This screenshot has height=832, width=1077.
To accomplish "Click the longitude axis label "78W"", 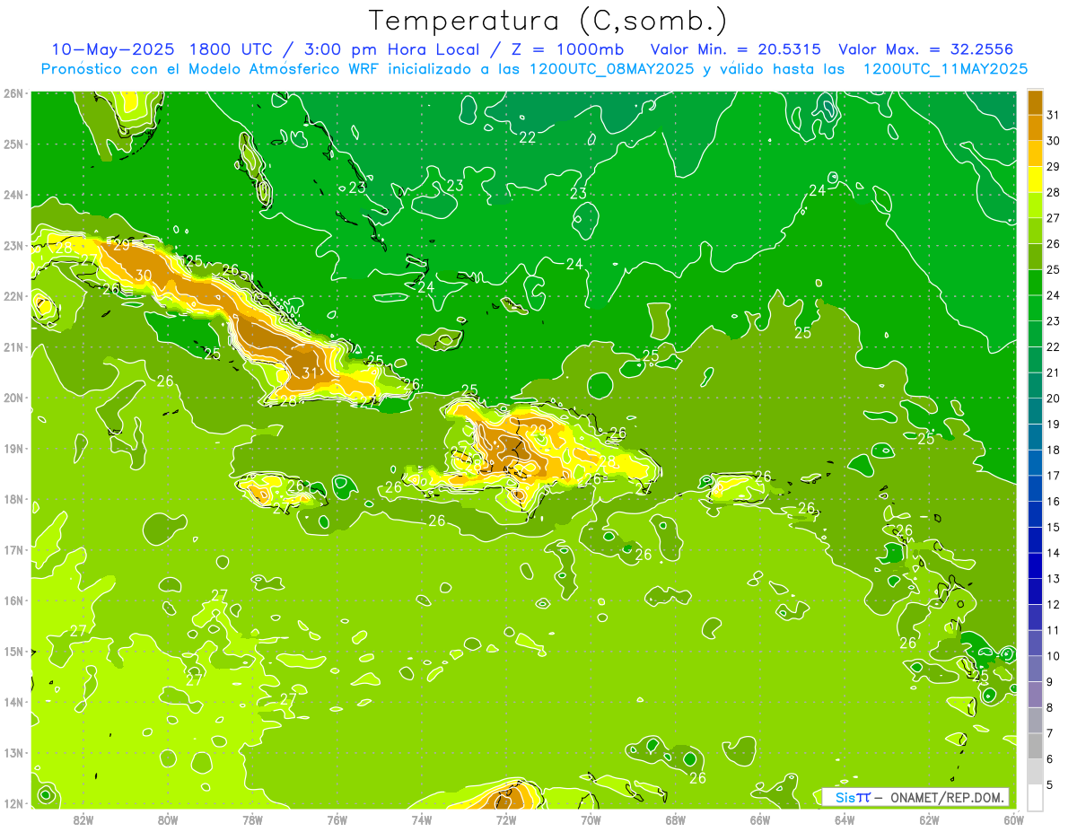I will click(x=252, y=819).
